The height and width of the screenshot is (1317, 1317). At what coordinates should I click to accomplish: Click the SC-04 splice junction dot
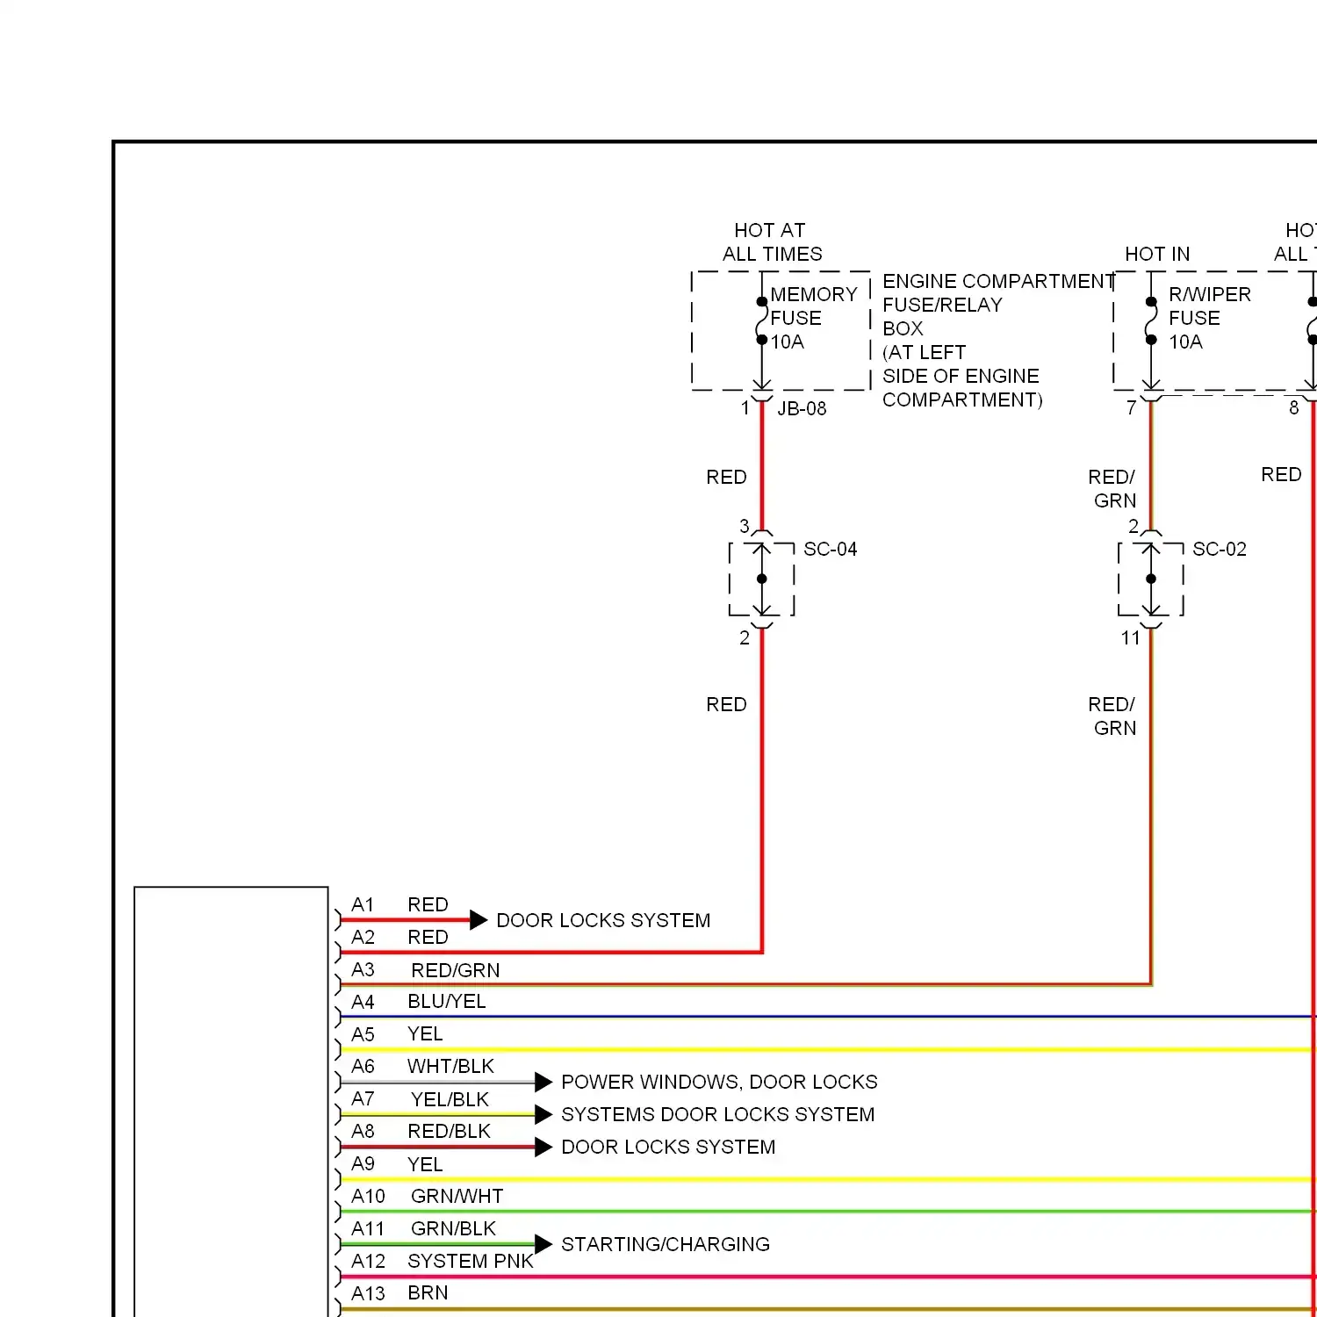pyautogui.click(x=761, y=579)
